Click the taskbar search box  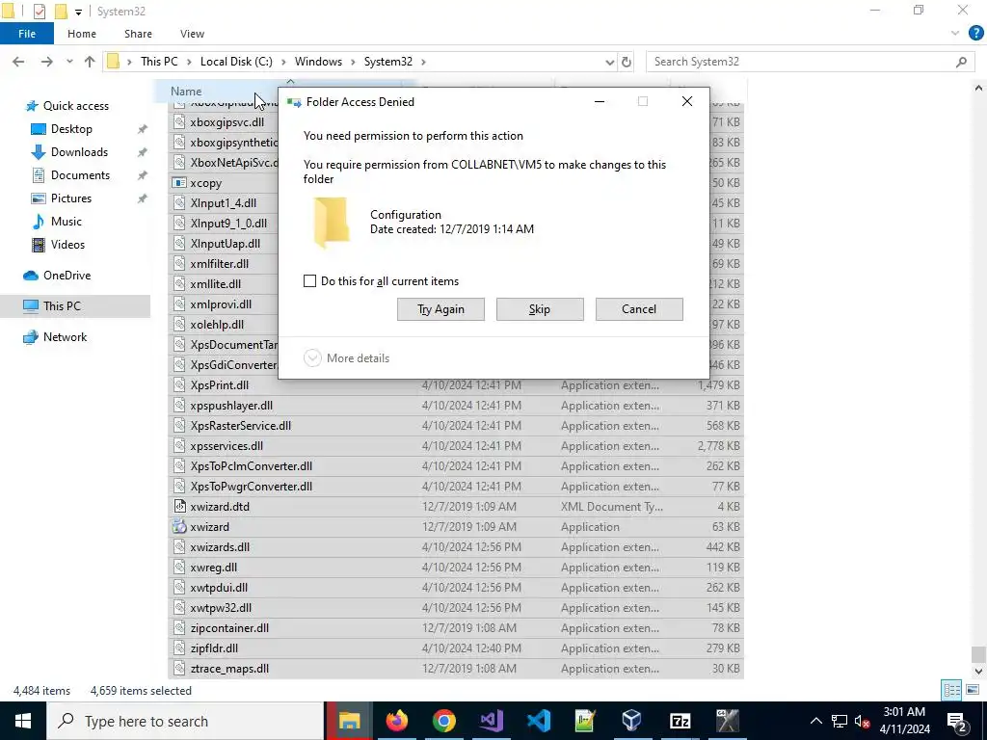coord(185,721)
